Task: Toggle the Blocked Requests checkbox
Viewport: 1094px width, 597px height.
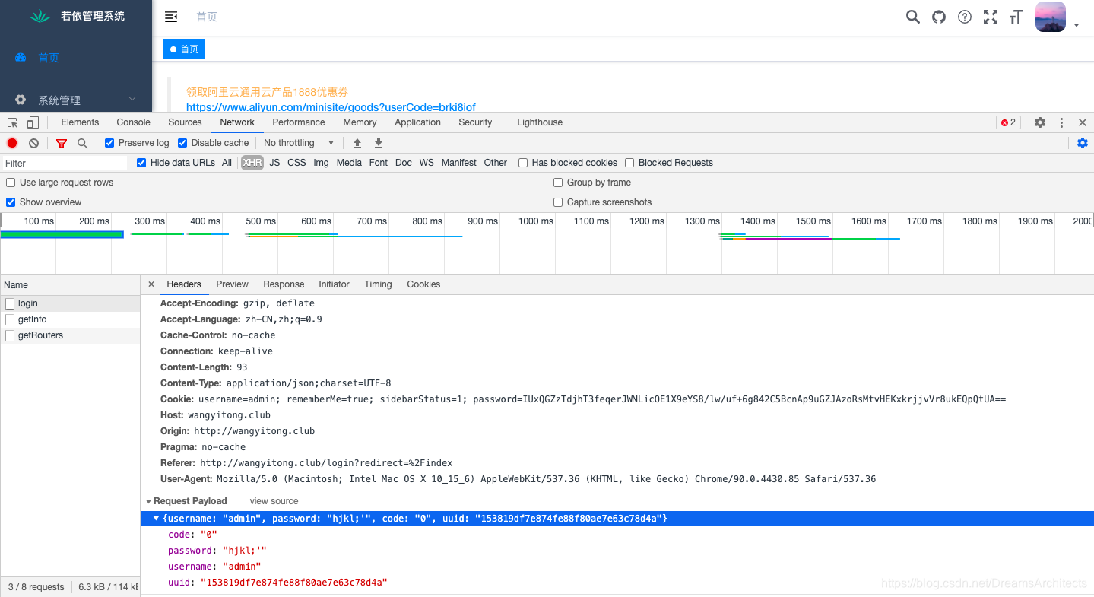Action: [629, 163]
